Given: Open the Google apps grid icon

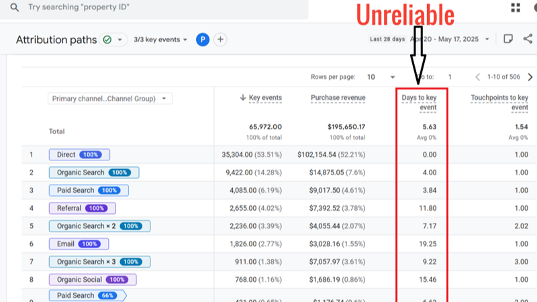Looking at the screenshot, I should tap(516, 7).
